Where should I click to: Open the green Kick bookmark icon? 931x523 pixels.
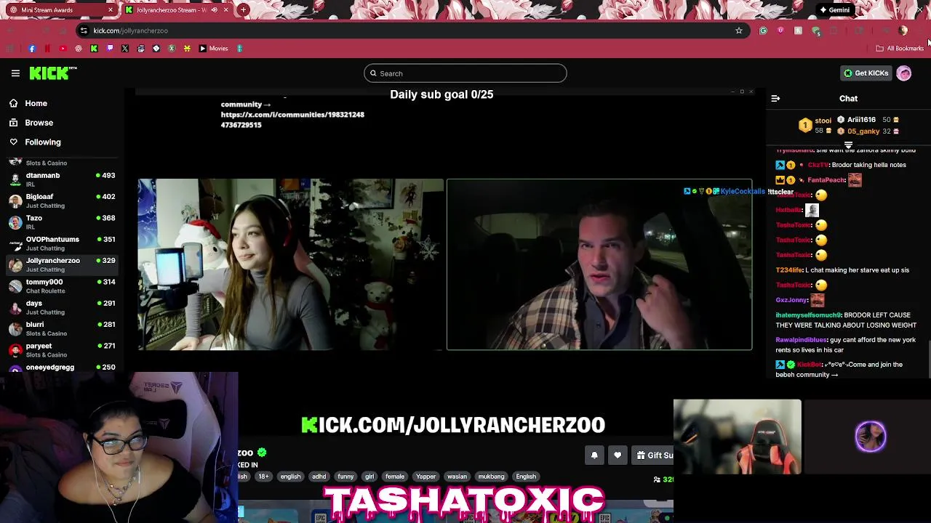94,49
